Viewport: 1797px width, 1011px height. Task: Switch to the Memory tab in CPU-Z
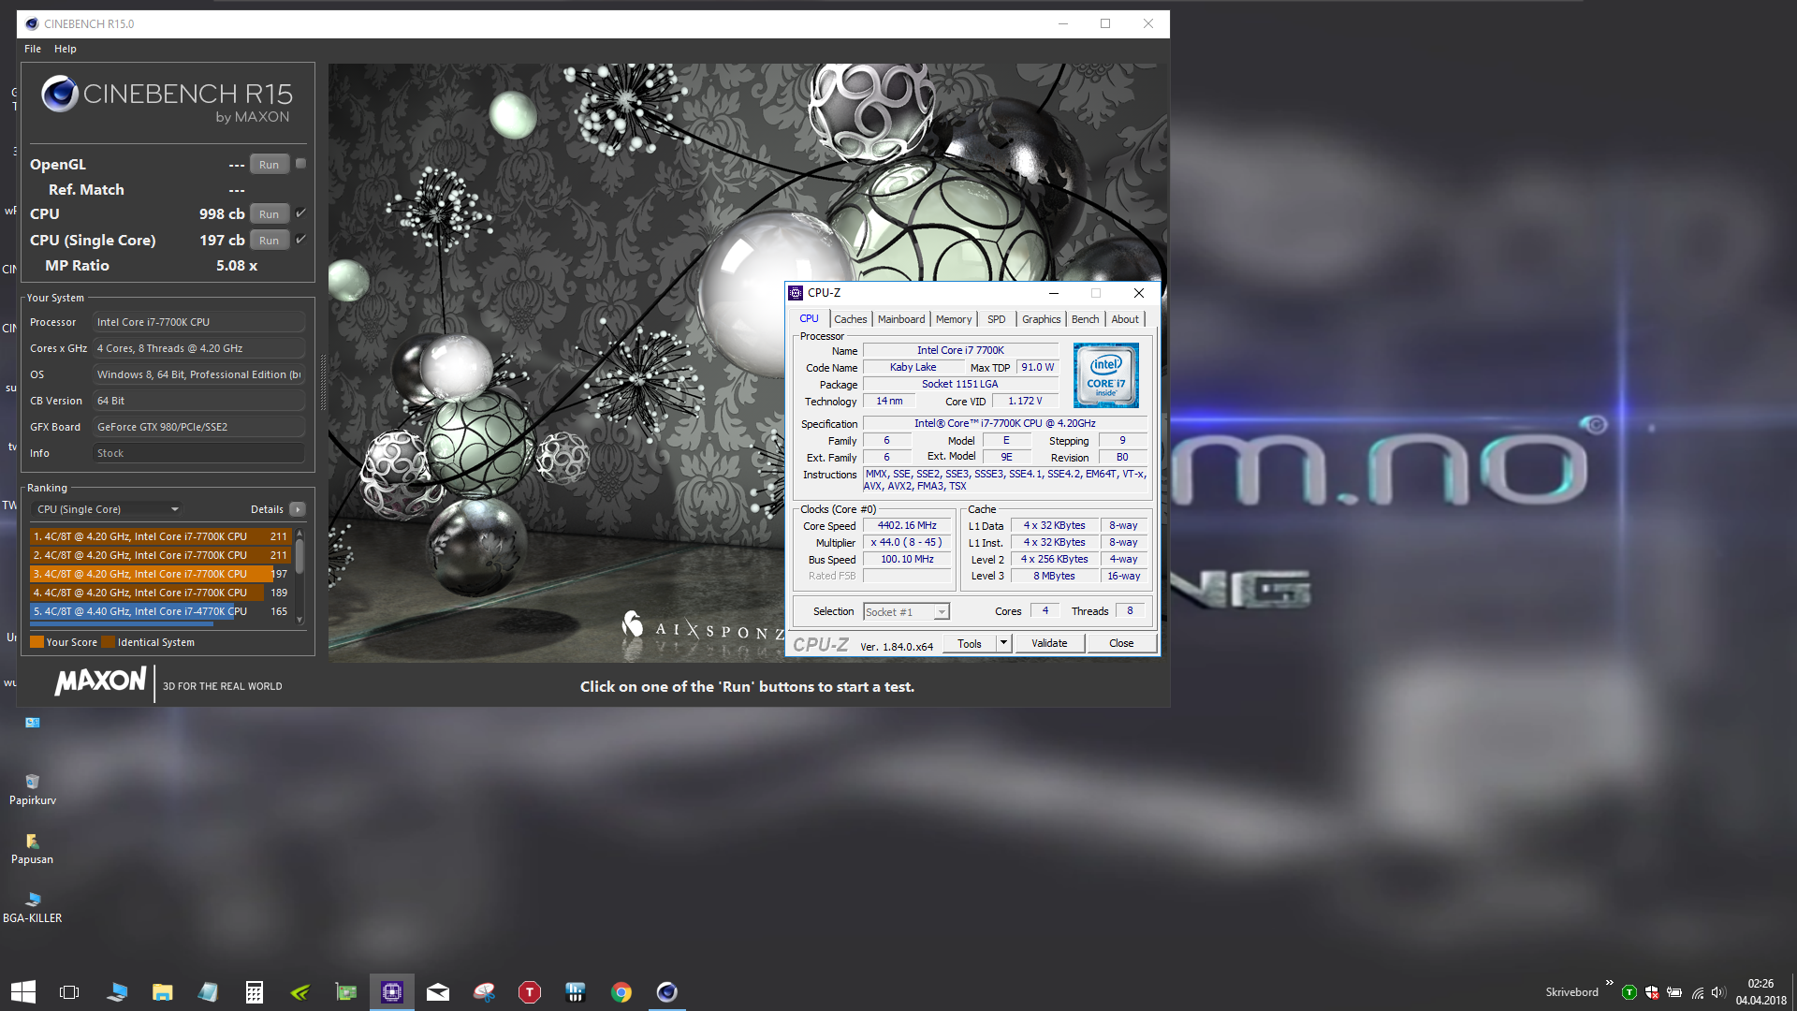954,319
